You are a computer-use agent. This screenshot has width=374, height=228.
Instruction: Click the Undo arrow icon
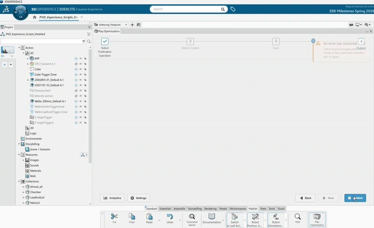[x=170, y=217]
